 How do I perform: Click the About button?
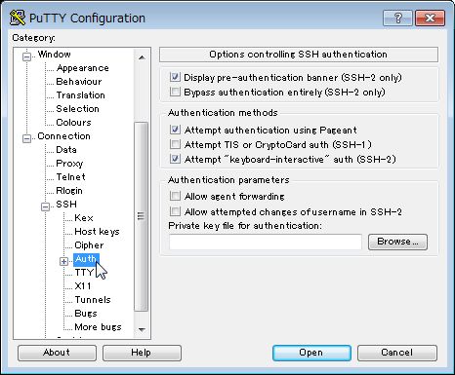pyautogui.click(x=57, y=353)
